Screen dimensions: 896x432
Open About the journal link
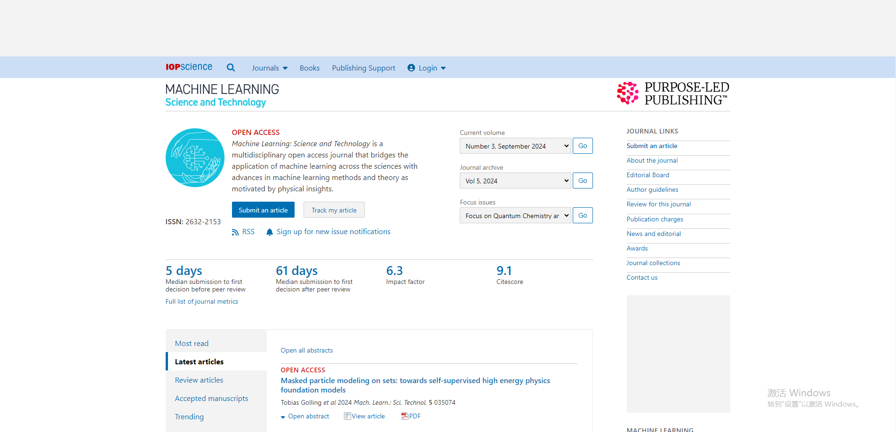pyautogui.click(x=652, y=161)
